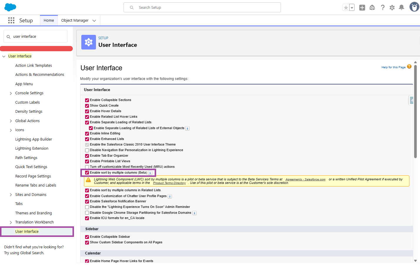The image size is (420, 265).
Task: Open your user avatar menu
Action: [414, 7]
